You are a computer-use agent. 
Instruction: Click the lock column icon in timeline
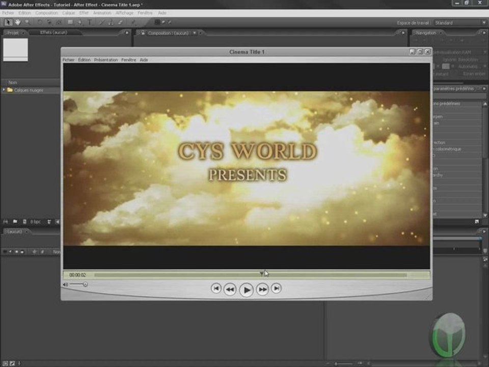coord(22,251)
